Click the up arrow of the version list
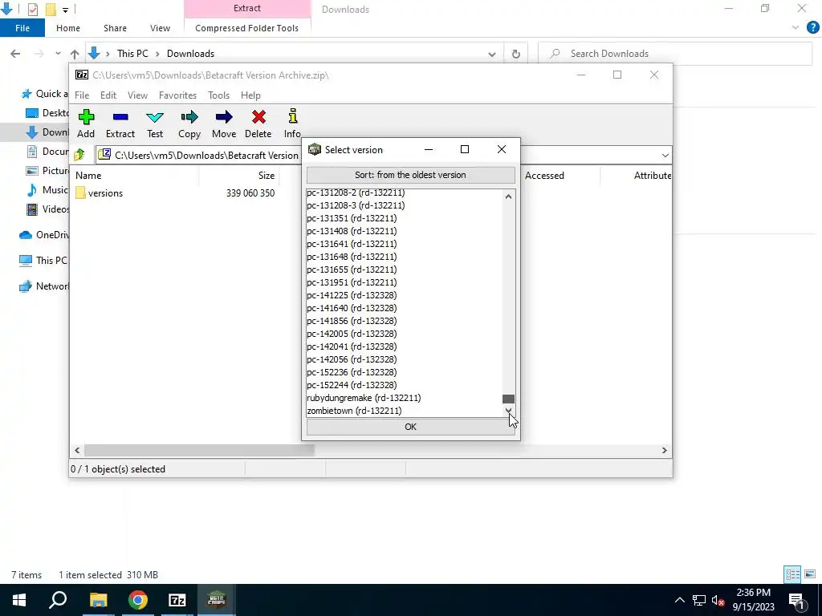 point(508,197)
